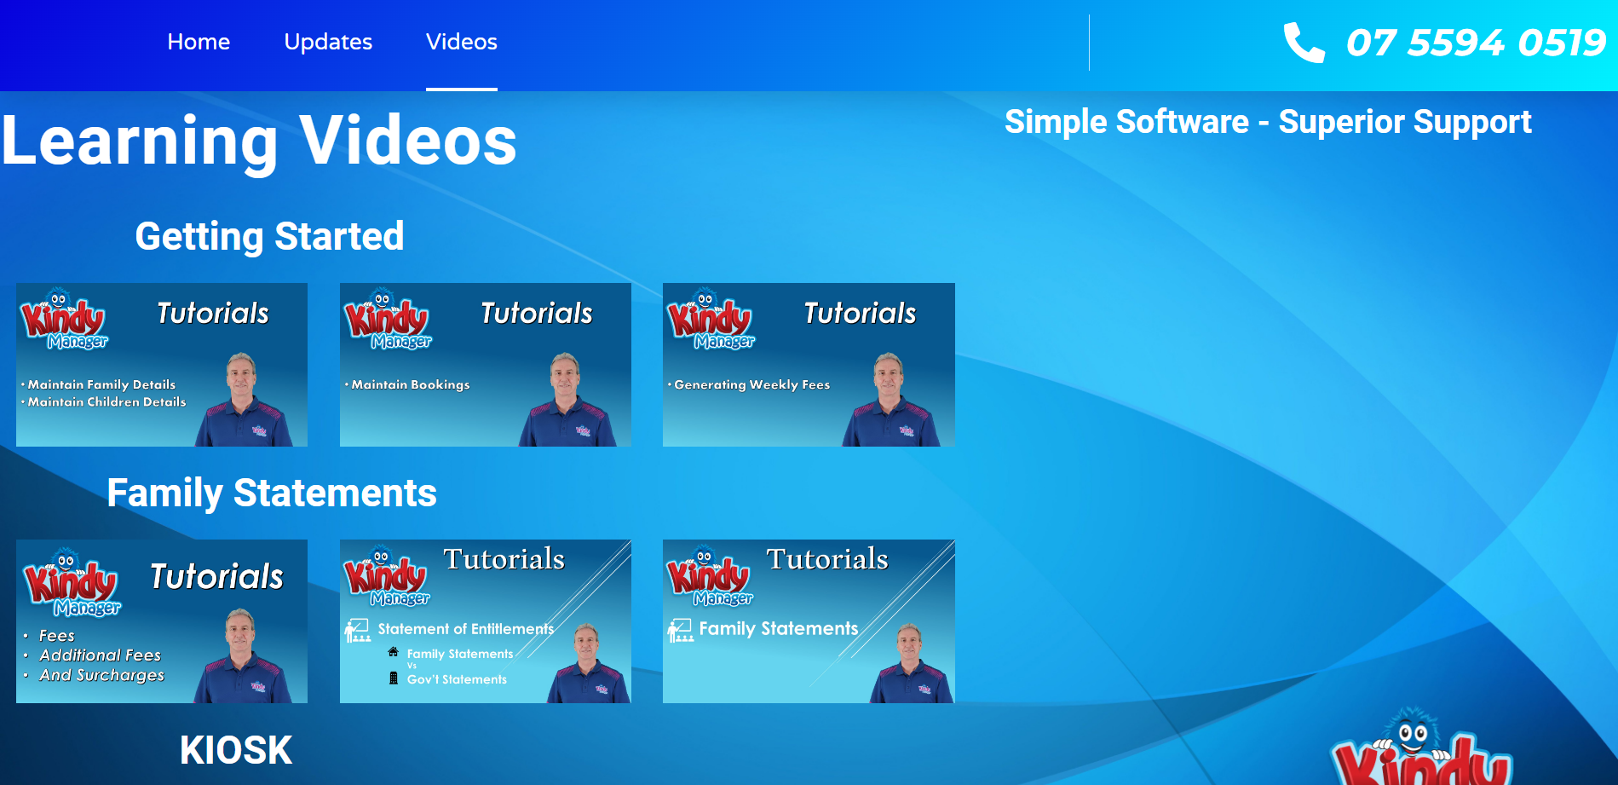Screen dimensions: 1618x785
Task: Select the Videos tab
Action: pos(462,42)
